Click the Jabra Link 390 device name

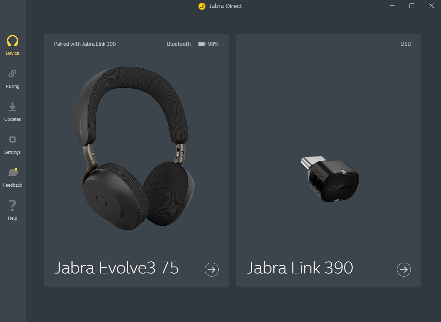(x=300, y=268)
